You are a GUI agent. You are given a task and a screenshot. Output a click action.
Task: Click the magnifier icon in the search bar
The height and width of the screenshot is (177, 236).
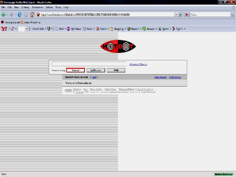[x=232, y=15]
